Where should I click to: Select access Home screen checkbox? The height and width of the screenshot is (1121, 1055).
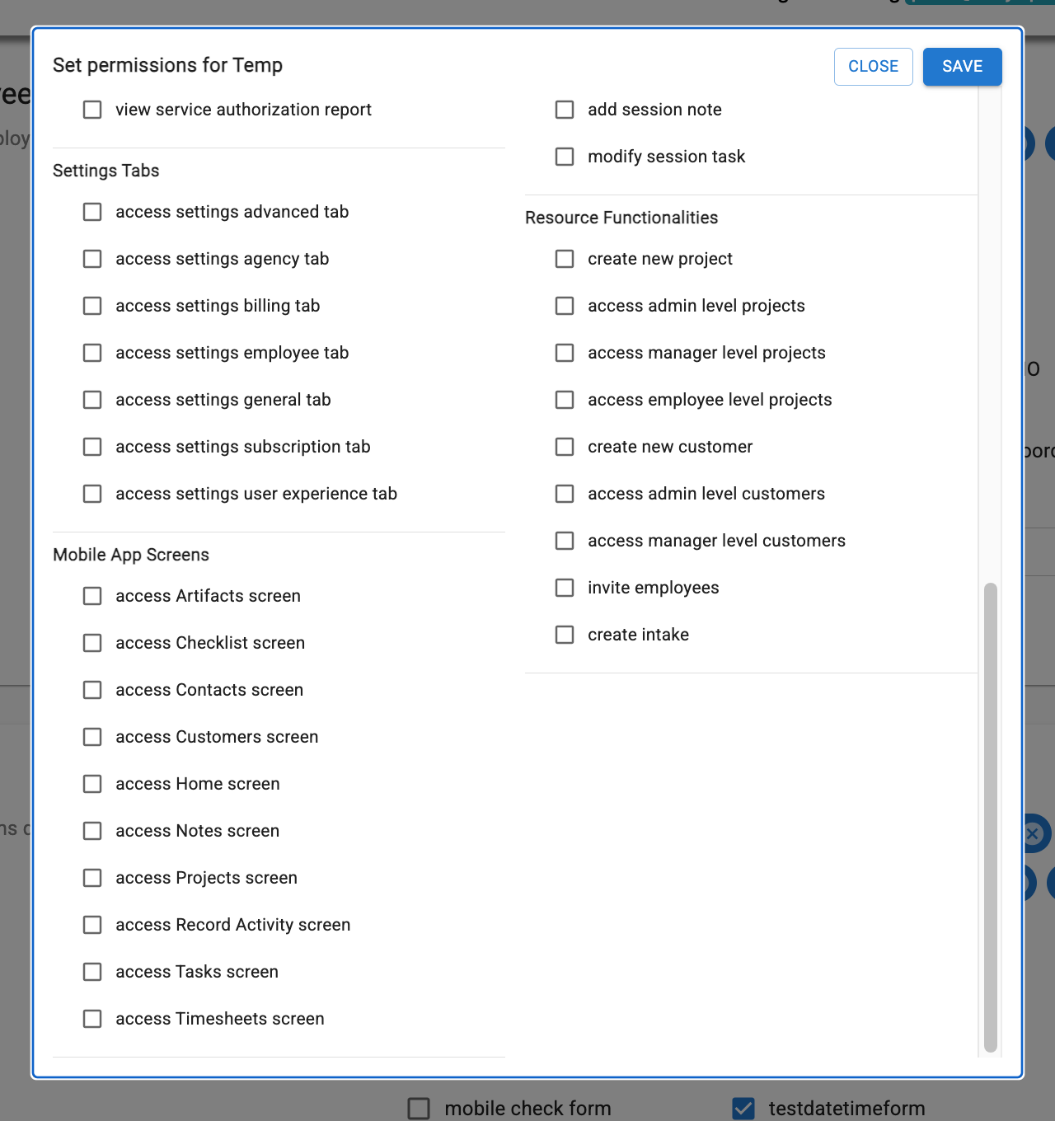point(92,784)
